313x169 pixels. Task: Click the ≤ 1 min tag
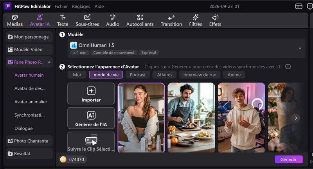pyautogui.click(x=80, y=52)
